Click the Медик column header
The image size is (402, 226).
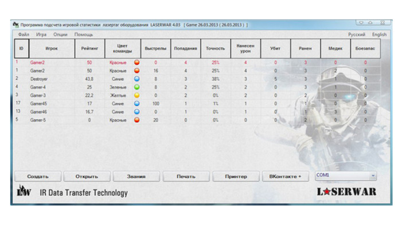pos(335,49)
